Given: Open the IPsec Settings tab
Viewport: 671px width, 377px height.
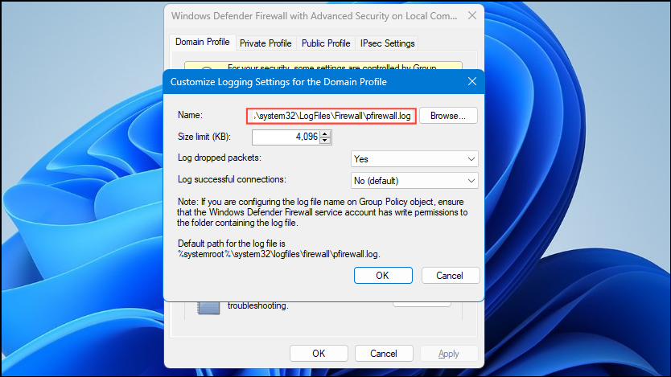Looking at the screenshot, I should coord(387,43).
